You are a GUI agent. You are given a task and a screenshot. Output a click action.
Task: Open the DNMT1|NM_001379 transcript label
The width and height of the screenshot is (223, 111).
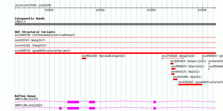pos(26,99)
